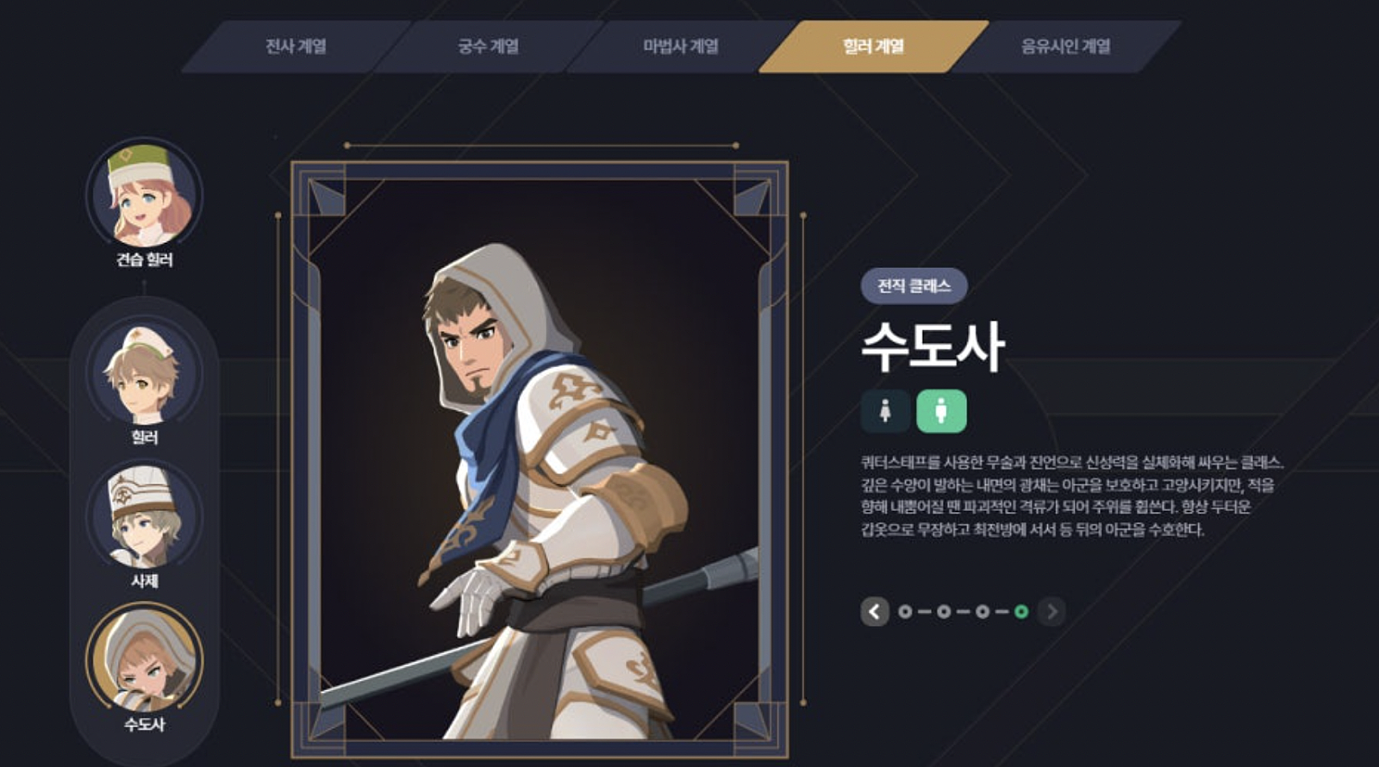1379x767 pixels.
Task: Open the 음유시인 계열 tab
Action: (1066, 47)
